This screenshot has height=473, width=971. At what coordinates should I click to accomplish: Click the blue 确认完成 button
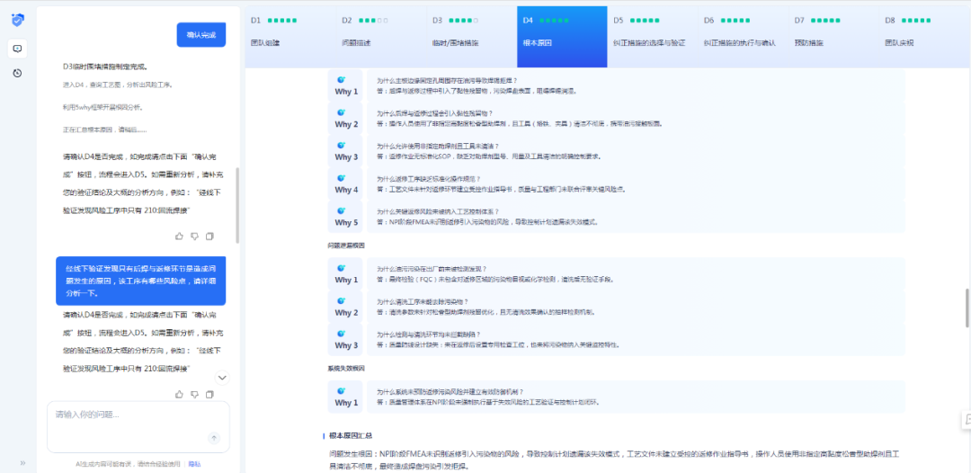(200, 34)
